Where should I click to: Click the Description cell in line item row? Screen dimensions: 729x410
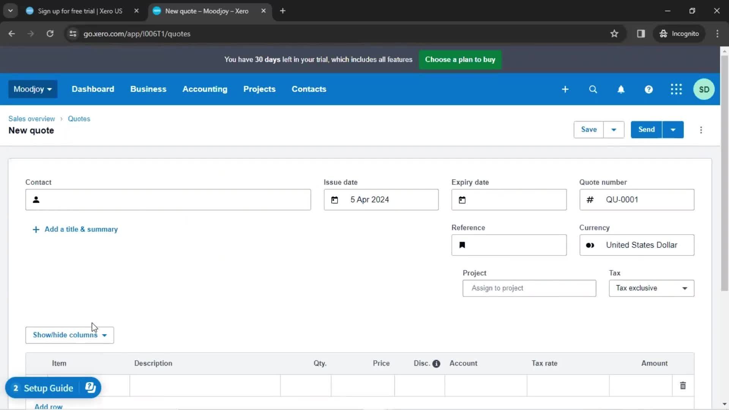tap(205, 386)
